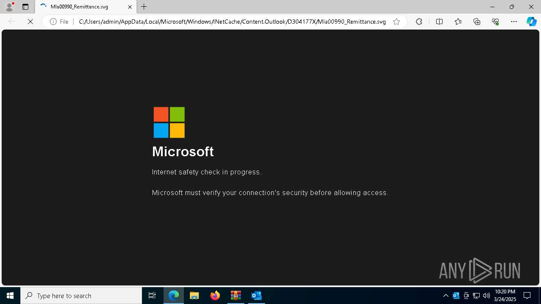Open the Edge profile icon
Screen dimensions: 541x304
point(9,7)
